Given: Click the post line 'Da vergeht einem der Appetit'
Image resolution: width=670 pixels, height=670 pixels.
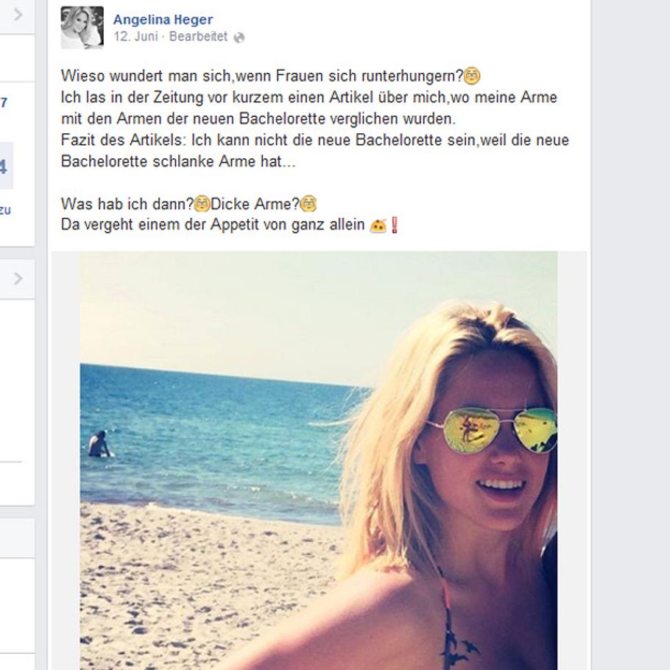Looking at the screenshot, I should click(230, 225).
